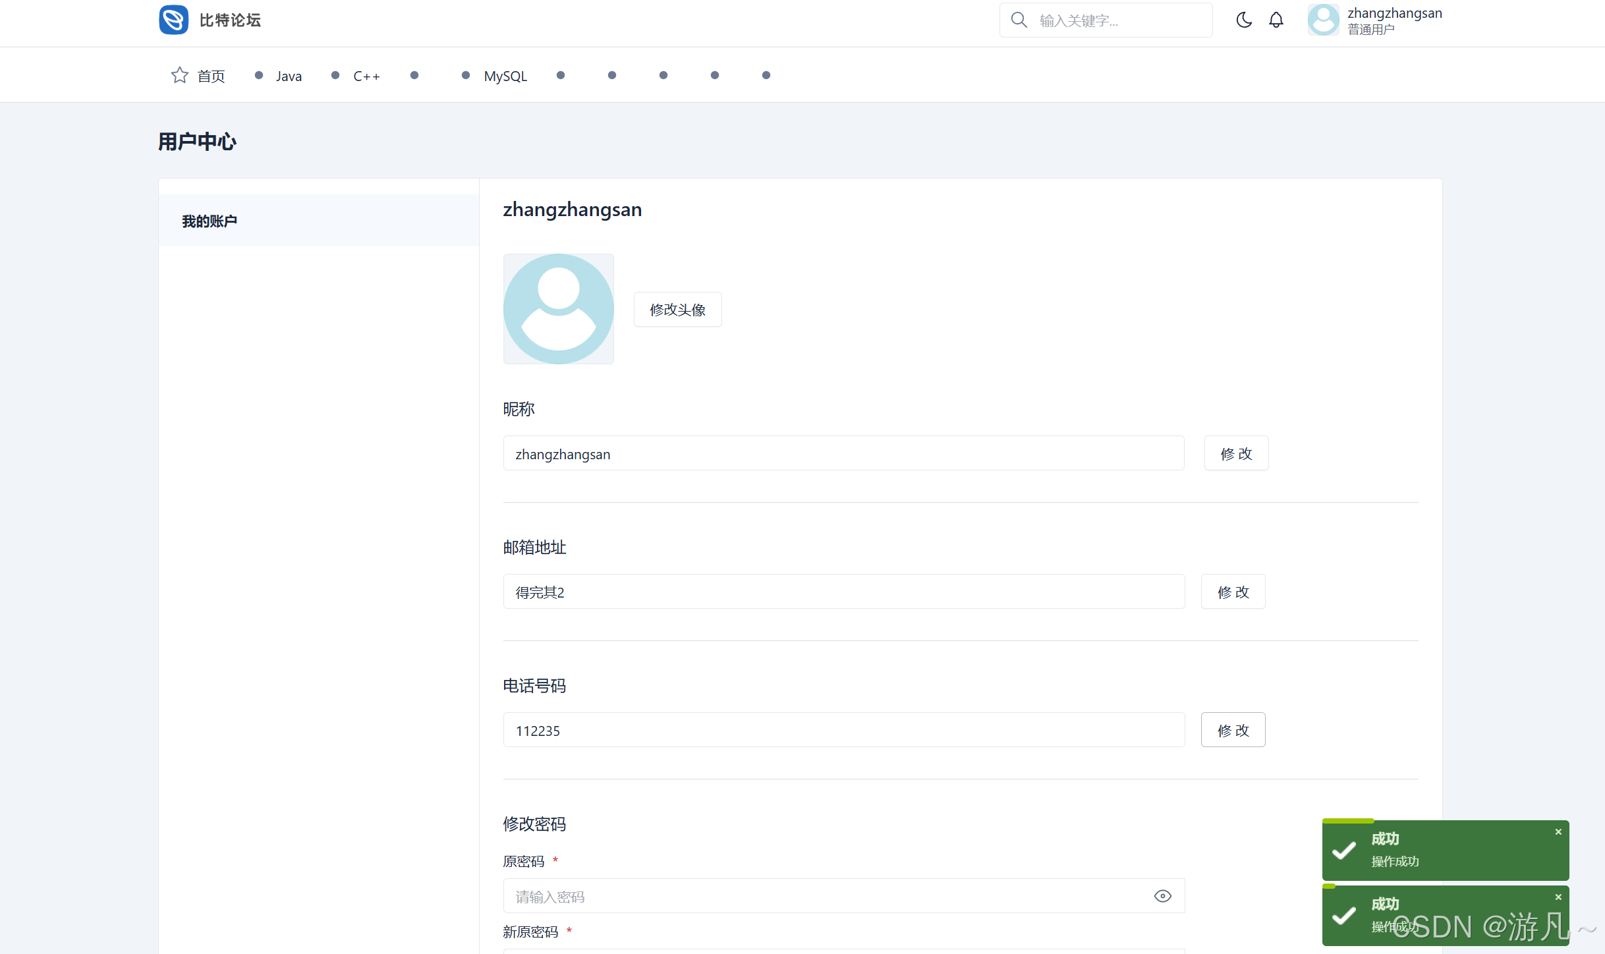The width and height of the screenshot is (1605, 954).
Task: Open zhangzhangsan user menu in header
Action: 1394,20
